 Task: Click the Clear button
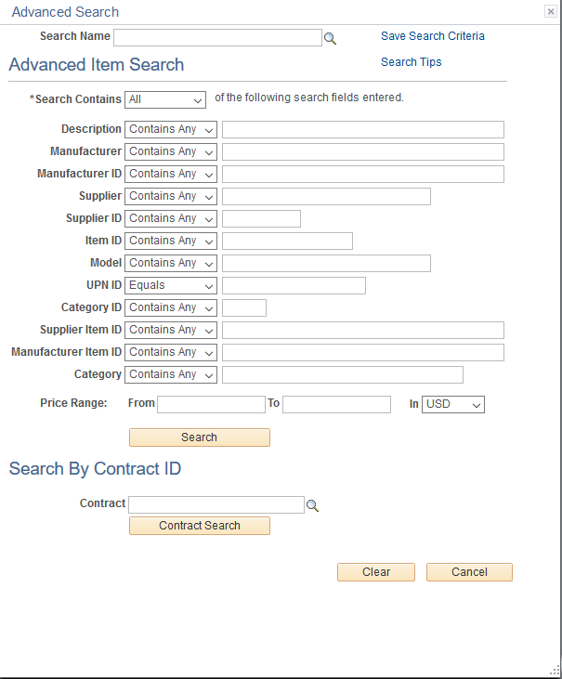pos(376,572)
